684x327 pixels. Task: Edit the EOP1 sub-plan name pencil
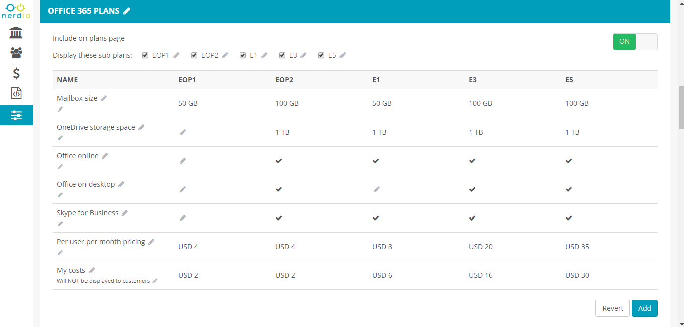(176, 56)
